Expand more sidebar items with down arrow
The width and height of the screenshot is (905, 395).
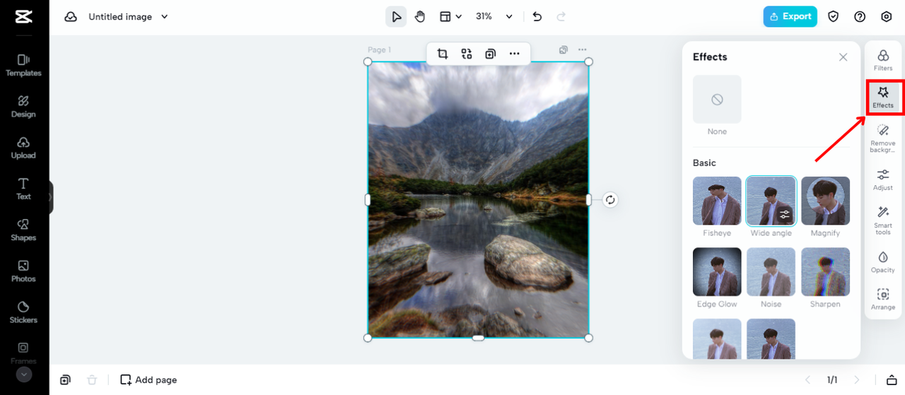pos(24,375)
